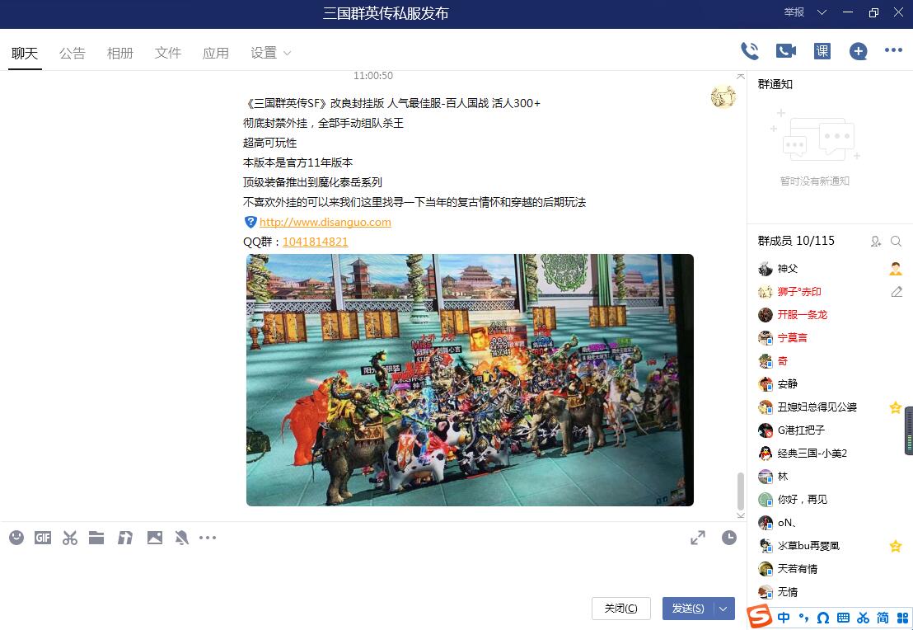Click the add member icon in member list
The height and width of the screenshot is (630, 913).
(876, 242)
